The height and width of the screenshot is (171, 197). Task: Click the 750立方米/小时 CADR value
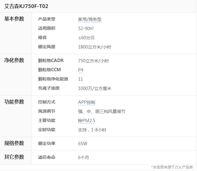coord(93,61)
